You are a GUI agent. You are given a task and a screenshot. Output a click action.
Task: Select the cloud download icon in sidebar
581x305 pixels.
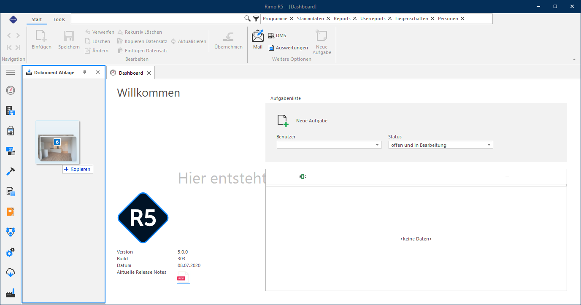[x=11, y=273]
